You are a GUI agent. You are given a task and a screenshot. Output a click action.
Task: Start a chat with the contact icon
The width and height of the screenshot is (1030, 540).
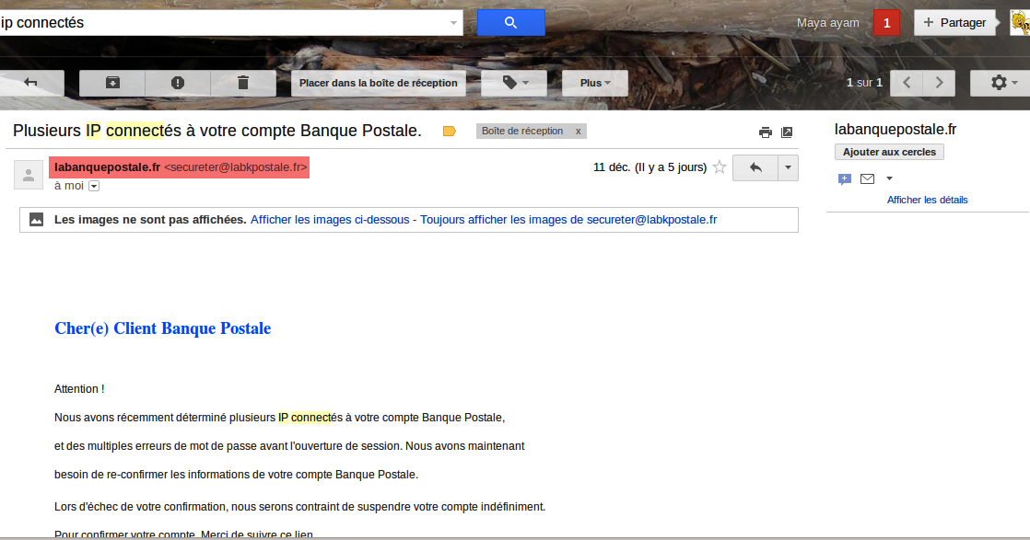[x=845, y=179]
